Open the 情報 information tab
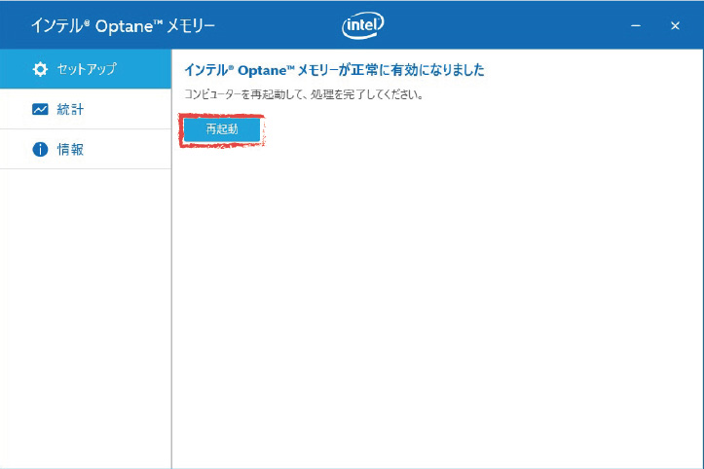The image size is (704, 469). pyautogui.click(x=86, y=149)
